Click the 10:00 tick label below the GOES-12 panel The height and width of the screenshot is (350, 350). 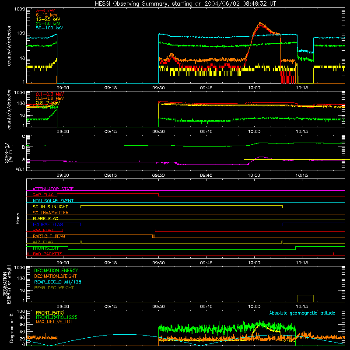tap(254, 175)
